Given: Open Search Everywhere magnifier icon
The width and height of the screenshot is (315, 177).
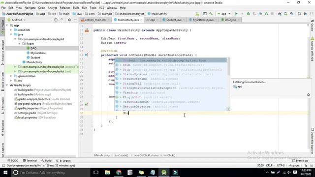Looking at the screenshot, I should (x=299, y=14).
